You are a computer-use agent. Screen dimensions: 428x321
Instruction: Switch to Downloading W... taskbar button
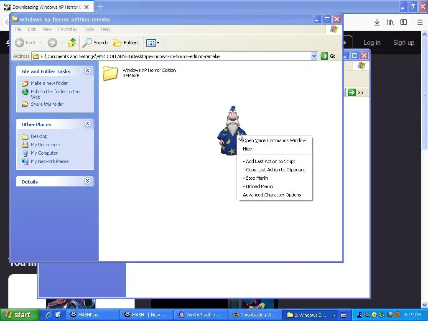(254, 315)
